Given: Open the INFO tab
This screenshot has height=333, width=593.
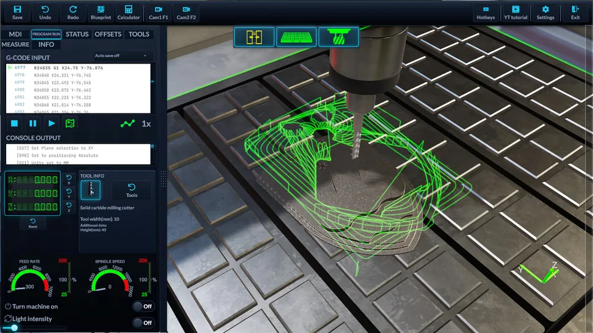Looking at the screenshot, I should pos(46,44).
